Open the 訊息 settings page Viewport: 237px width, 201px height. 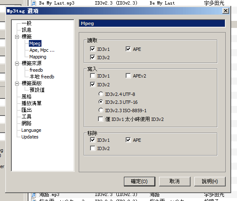coord(27,30)
